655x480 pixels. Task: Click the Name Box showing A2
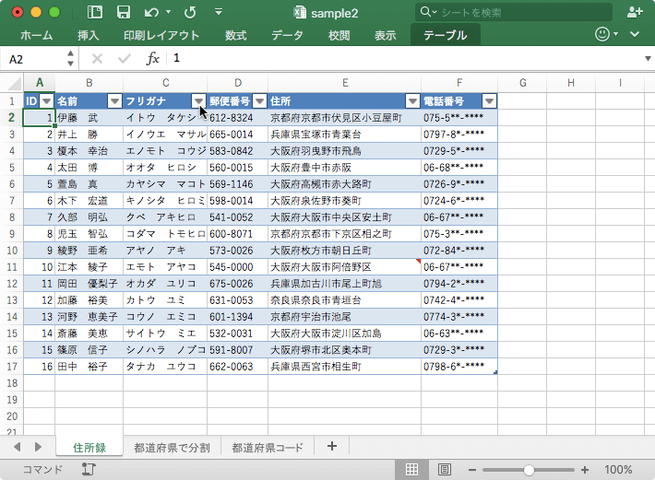coord(31,59)
